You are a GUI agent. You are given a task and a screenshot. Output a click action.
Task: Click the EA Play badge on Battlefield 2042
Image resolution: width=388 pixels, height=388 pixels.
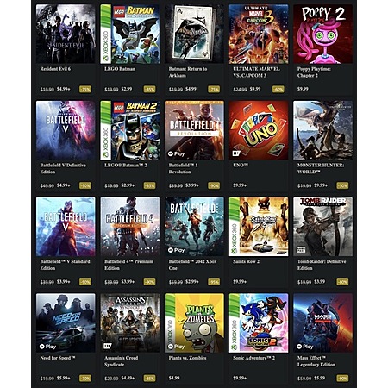[176, 250]
